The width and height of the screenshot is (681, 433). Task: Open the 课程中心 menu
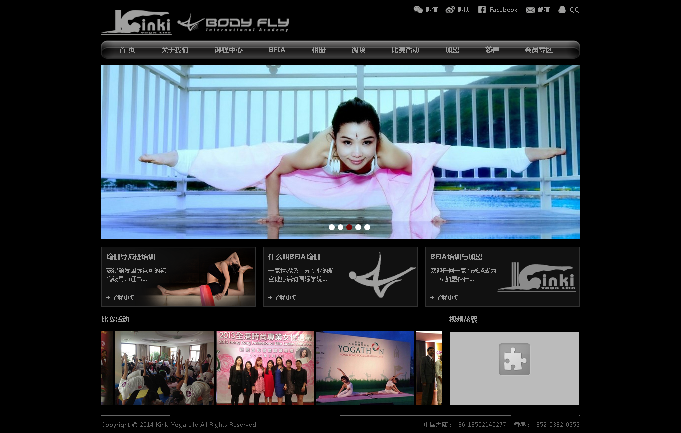tap(229, 50)
